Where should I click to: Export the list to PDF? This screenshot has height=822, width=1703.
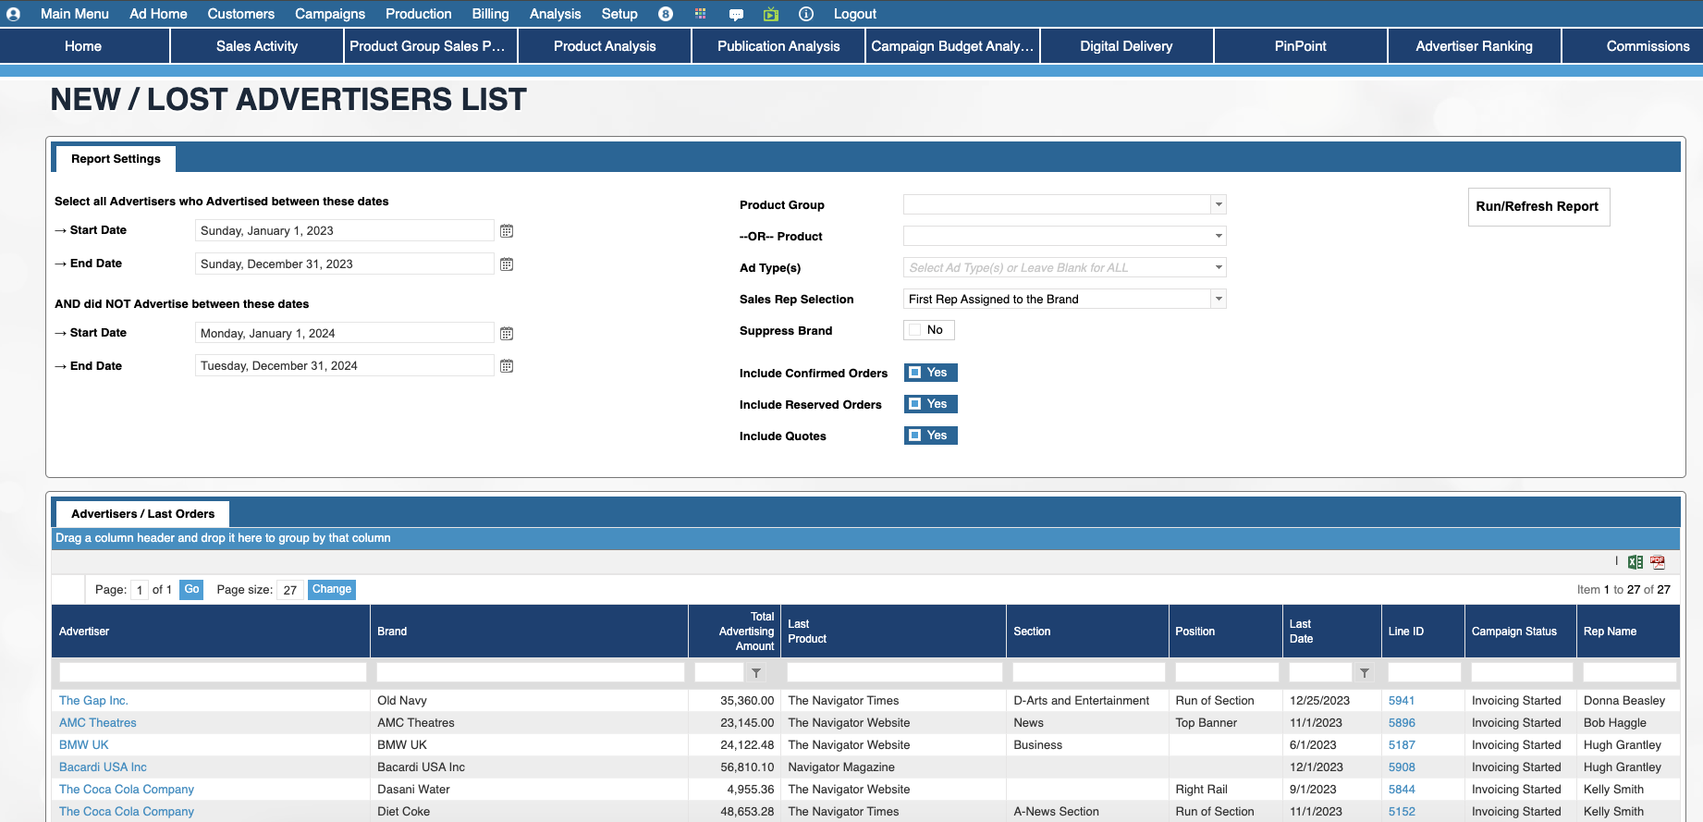(x=1658, y=562)
